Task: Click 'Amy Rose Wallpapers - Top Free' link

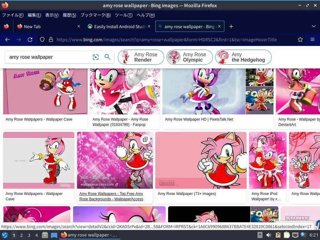Action: pyautogui.click(x=111, y=196)
